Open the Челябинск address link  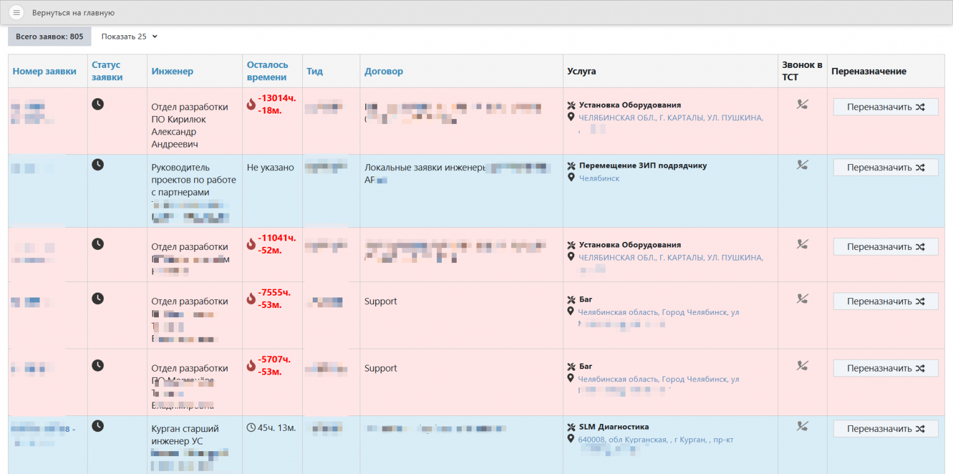599,178
